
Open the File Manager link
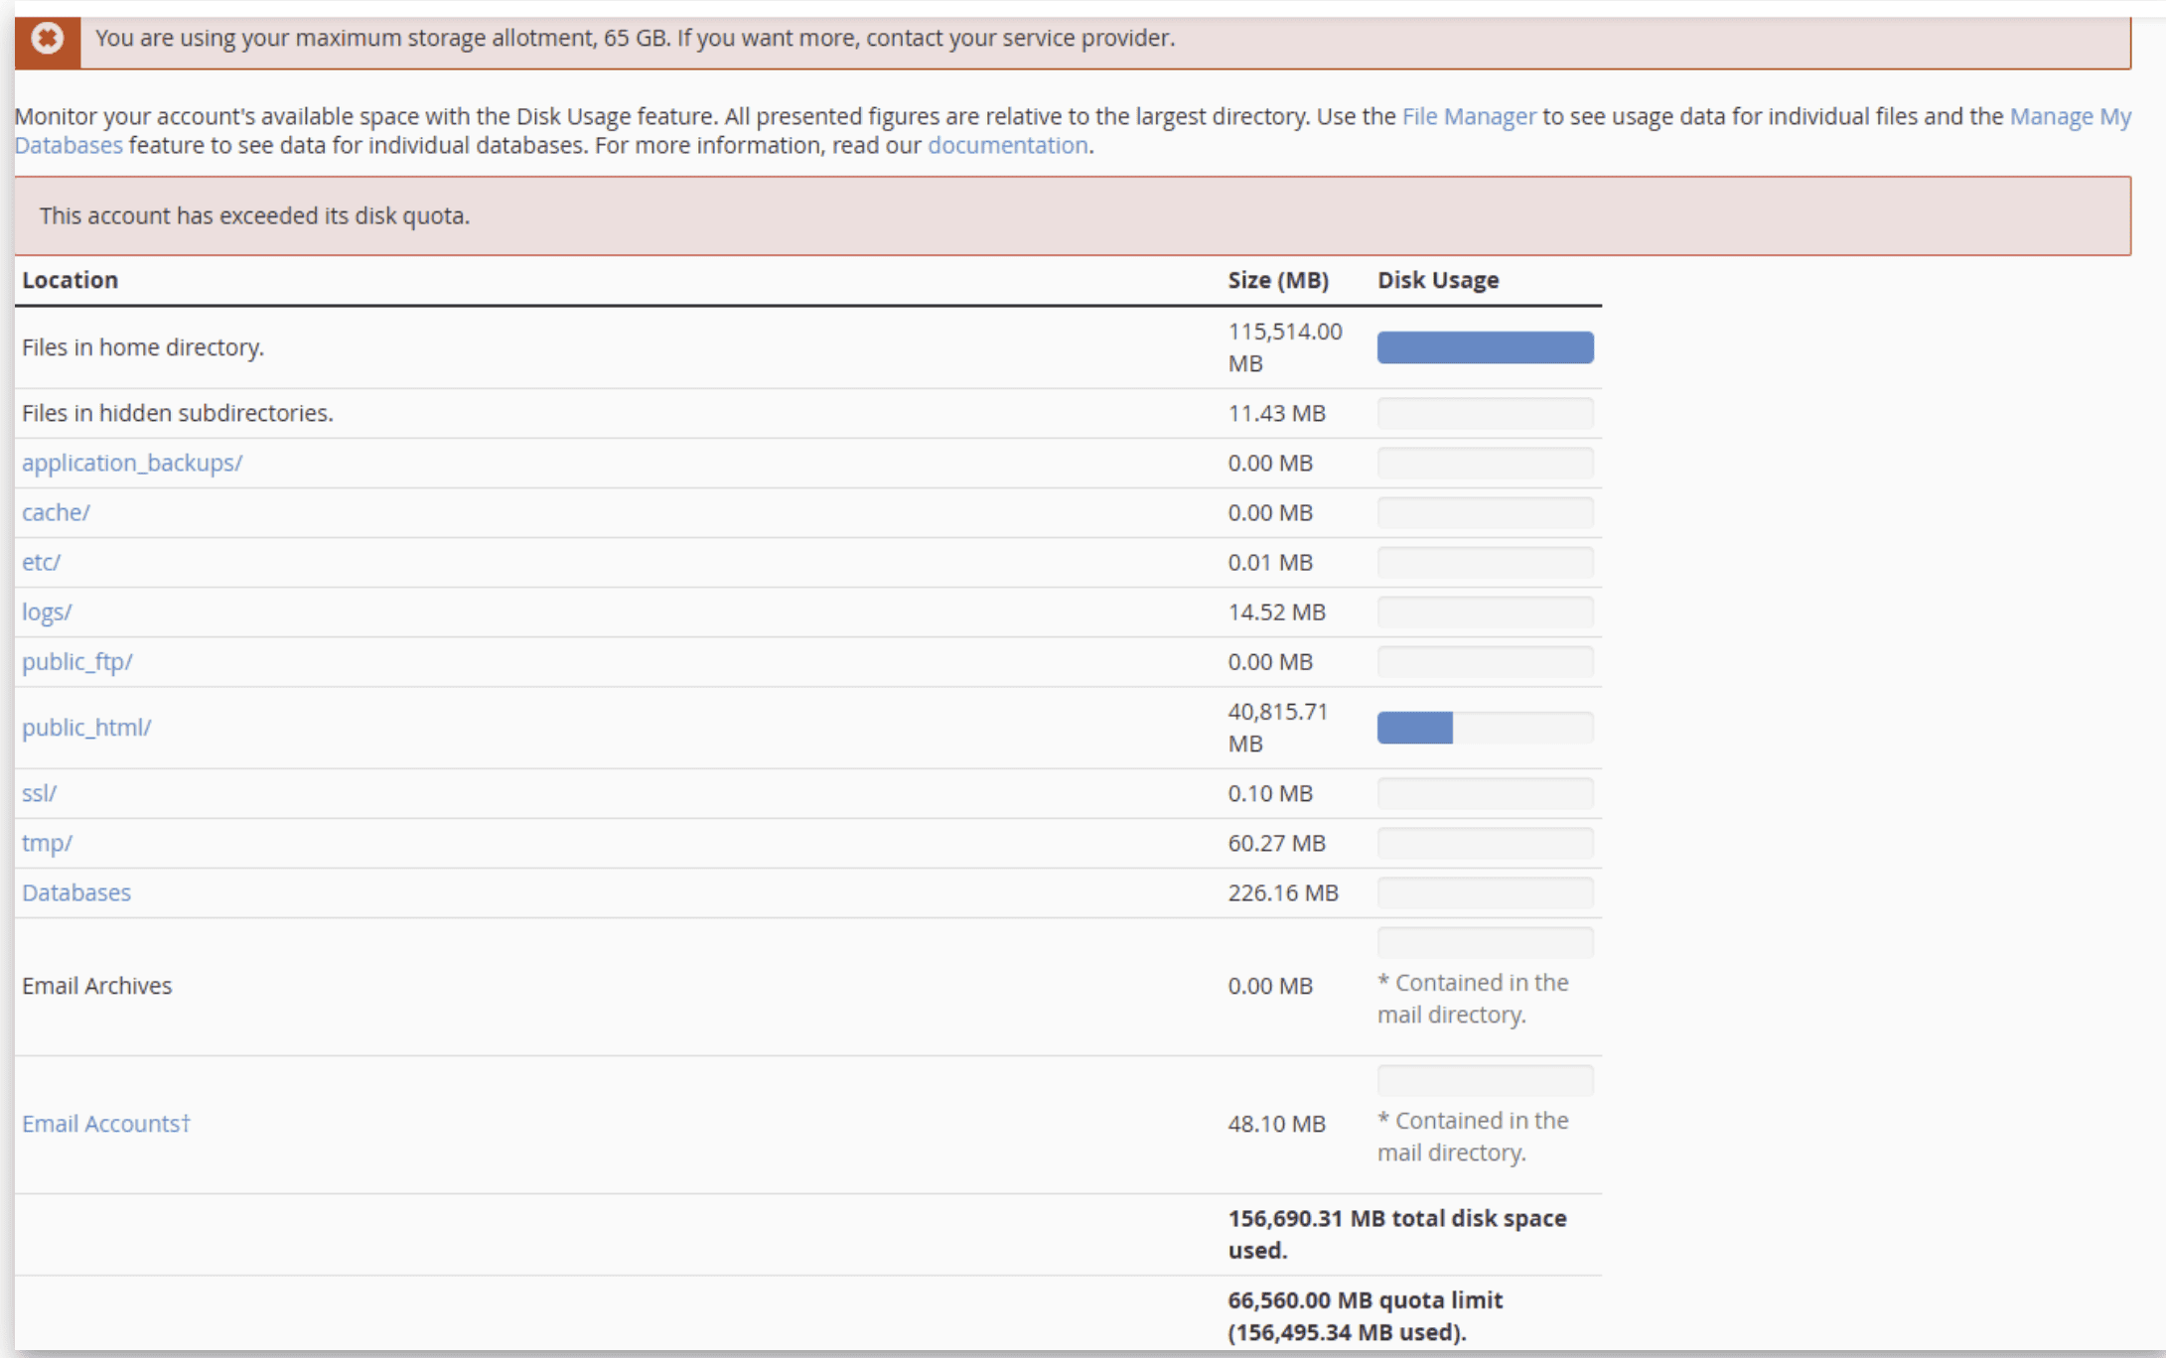pos(1468,116)
